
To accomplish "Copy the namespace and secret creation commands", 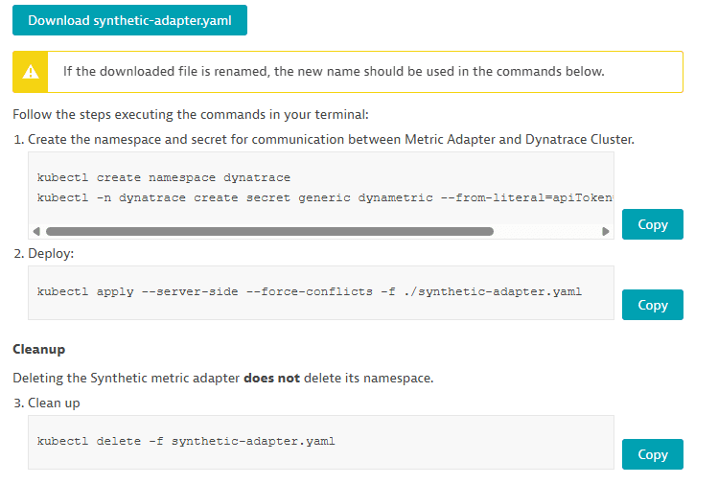I will (652, 224).
